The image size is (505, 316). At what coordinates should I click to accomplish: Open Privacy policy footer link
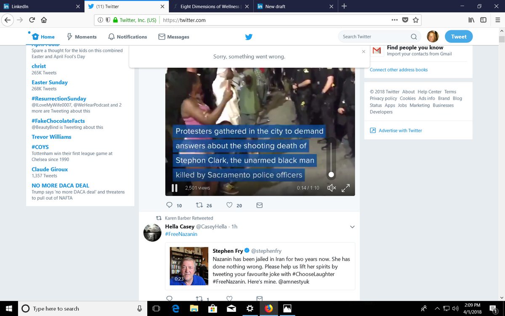coord(383,99)
